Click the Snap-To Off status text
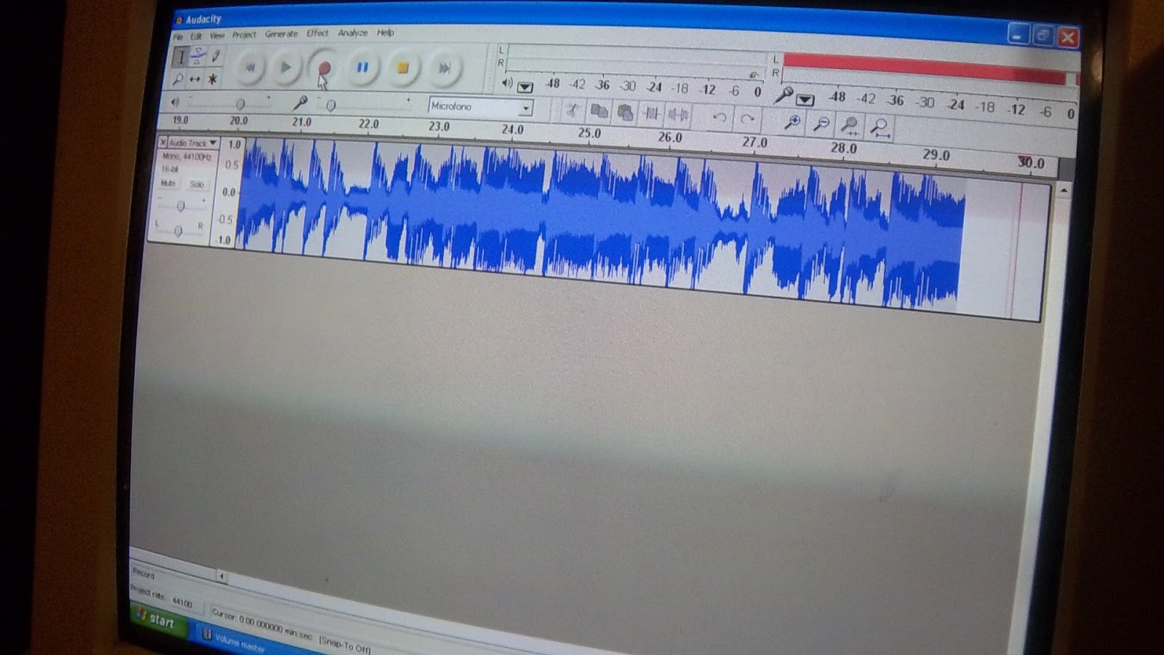This screenshot has width=1164, height=655. pyautogui.click(x=345, y=646)
